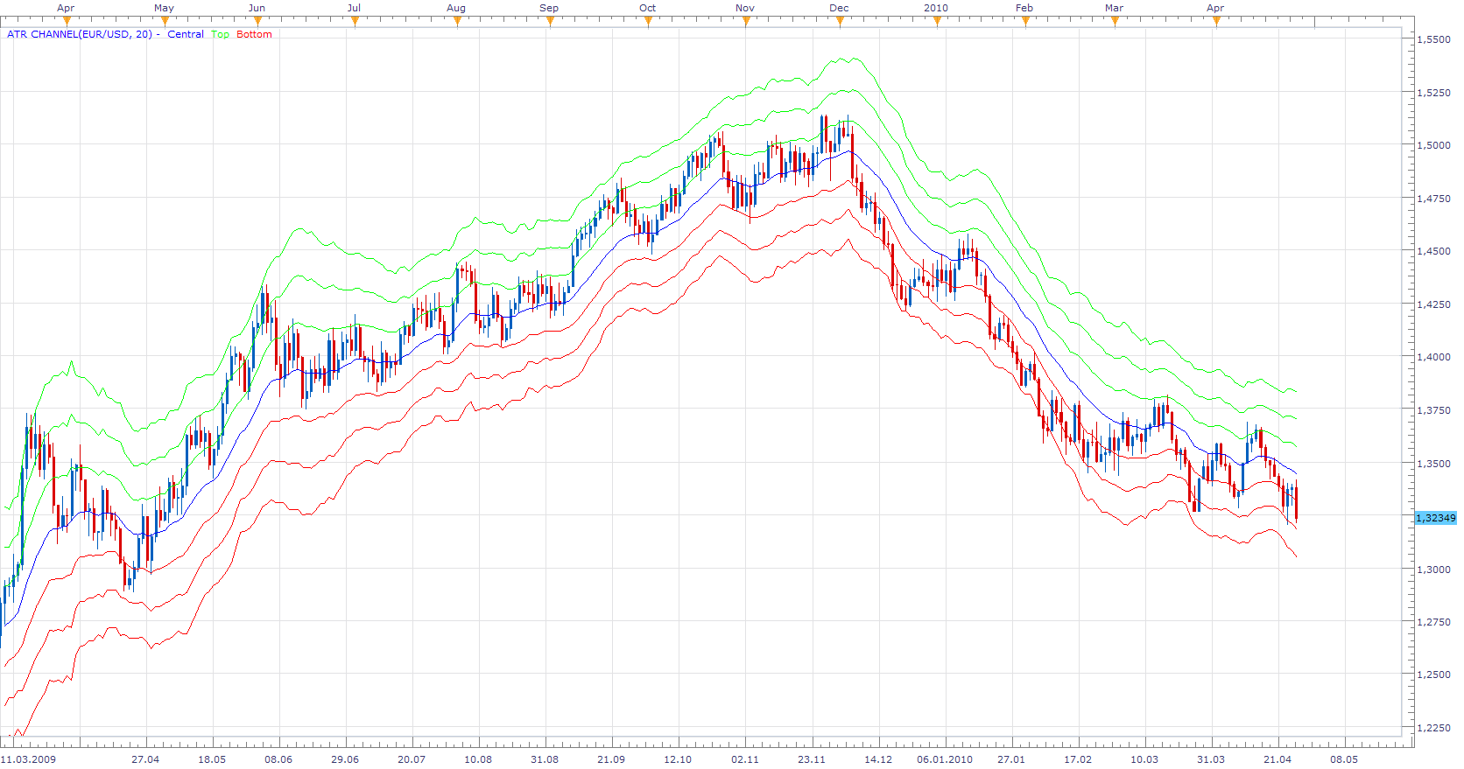
Task: Click the 1,4250 price axis value
Action: 1433,304
